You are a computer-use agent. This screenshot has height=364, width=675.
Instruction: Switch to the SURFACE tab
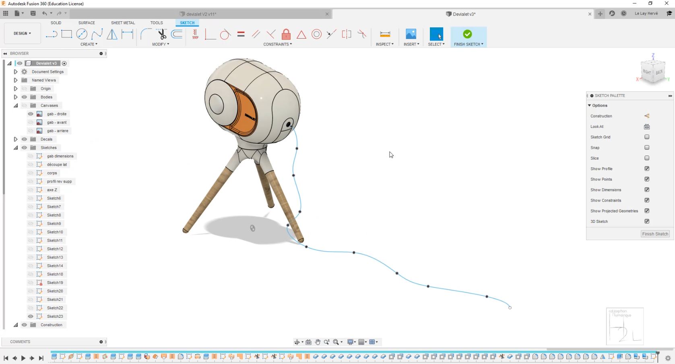(x=87, y=23)
